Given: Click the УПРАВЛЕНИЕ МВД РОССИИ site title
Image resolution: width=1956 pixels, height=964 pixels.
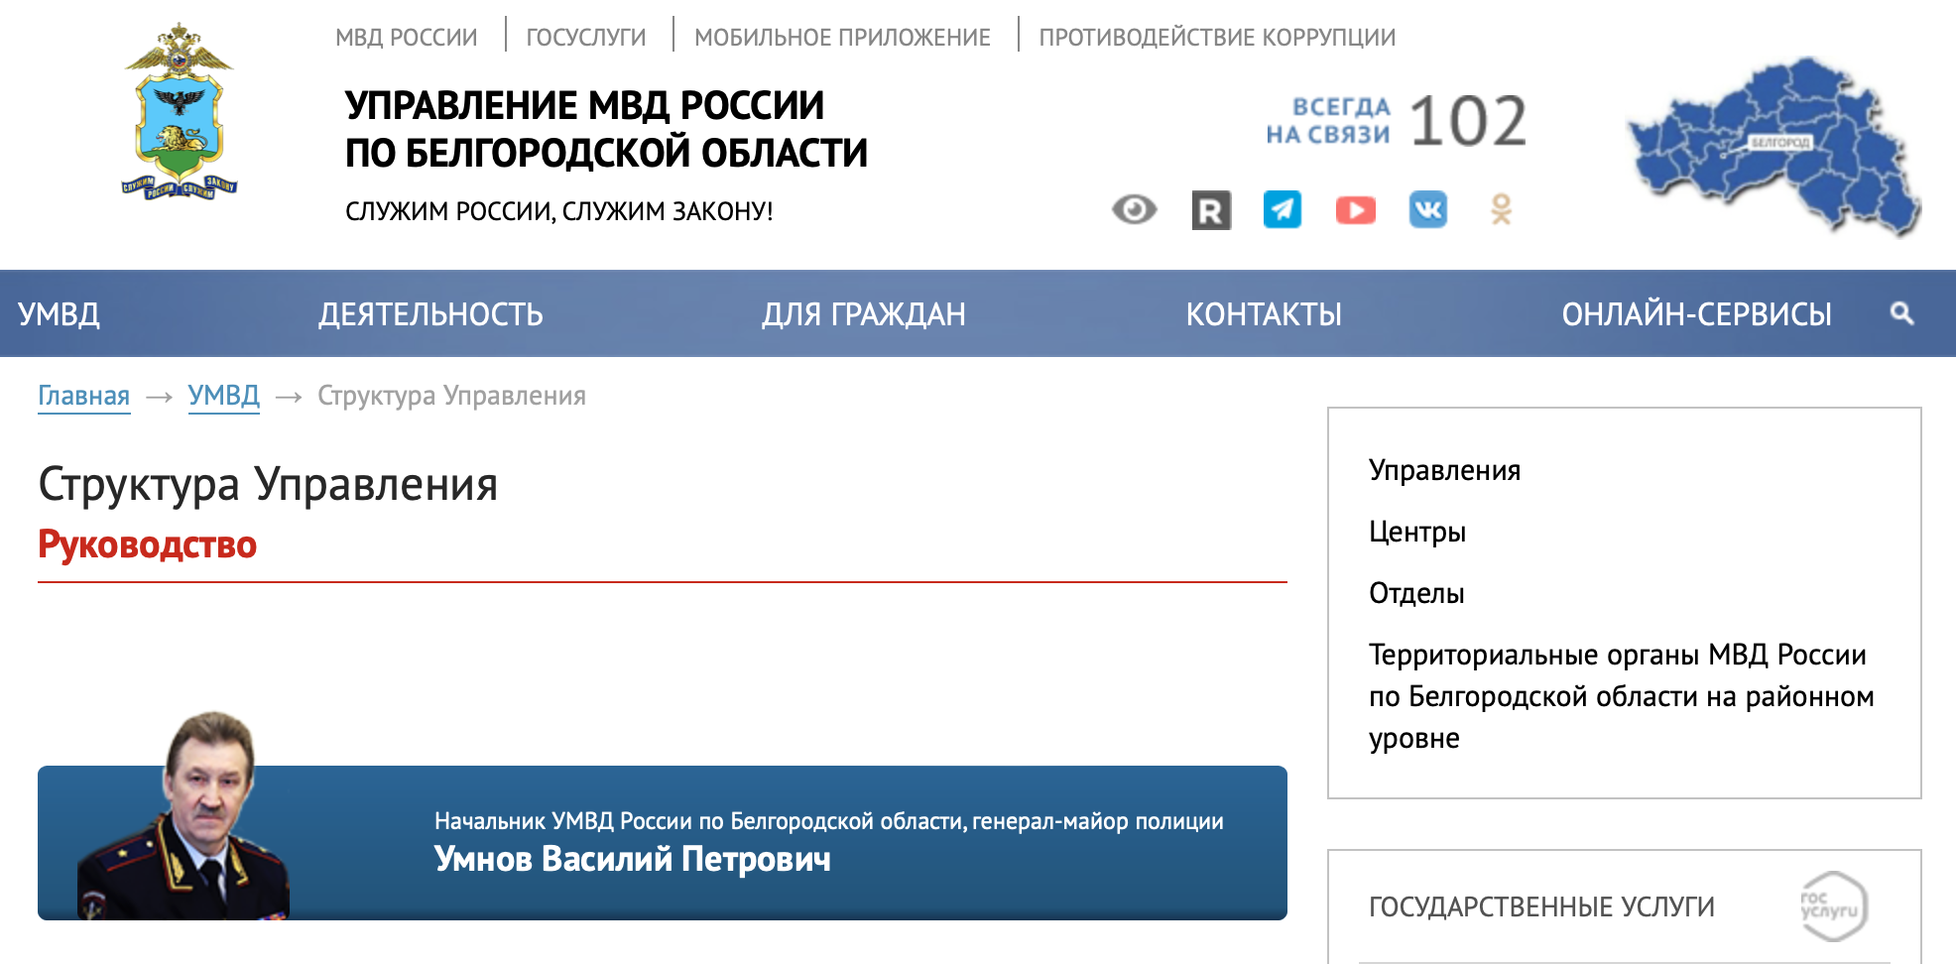Looking at the screenshot, I should (x=606, y=129).
